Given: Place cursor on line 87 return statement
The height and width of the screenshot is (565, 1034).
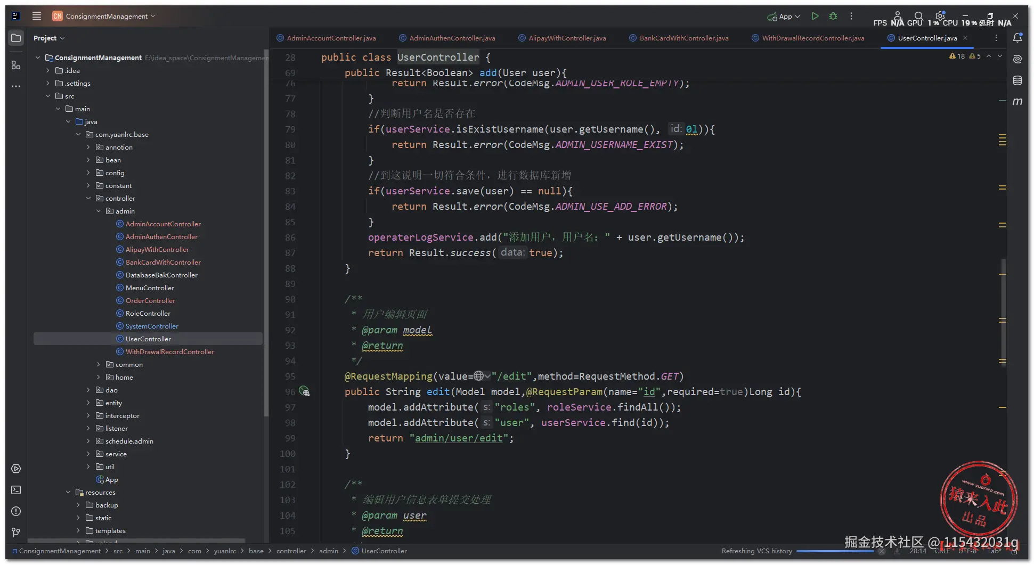Looking at the screenshot, I should pos(466,253).
